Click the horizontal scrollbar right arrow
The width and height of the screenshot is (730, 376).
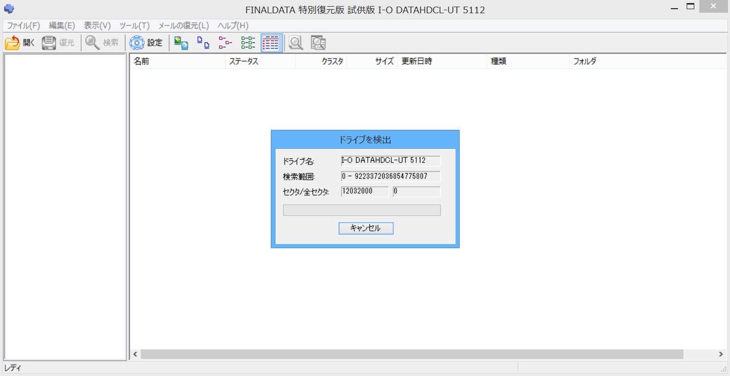click(721, 354)
